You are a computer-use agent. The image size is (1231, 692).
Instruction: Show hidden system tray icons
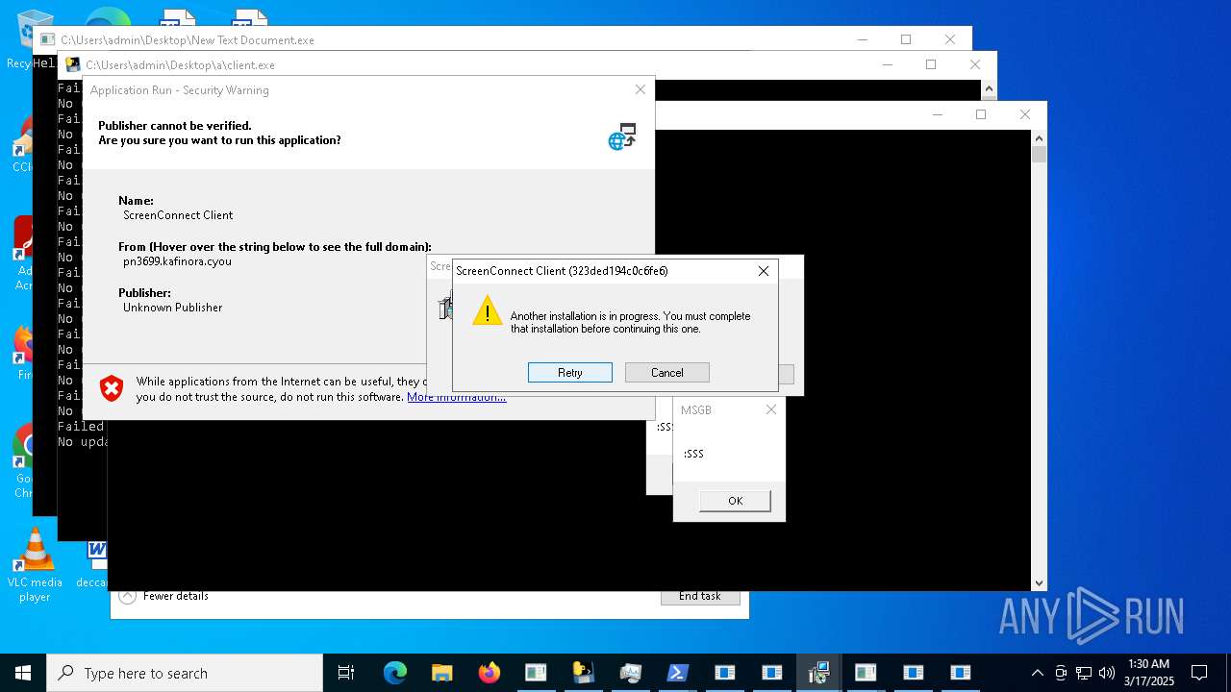(1037, 673)
